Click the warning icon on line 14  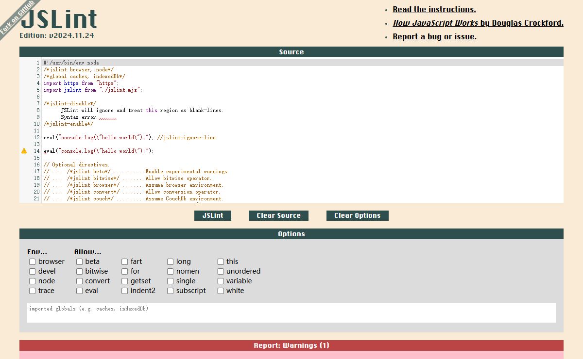24,151
